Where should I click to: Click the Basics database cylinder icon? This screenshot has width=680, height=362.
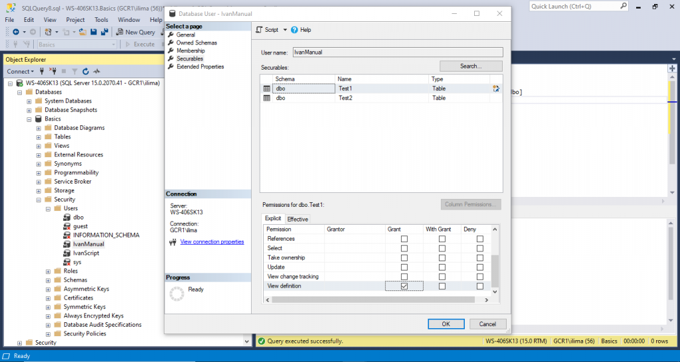point(39,119)
